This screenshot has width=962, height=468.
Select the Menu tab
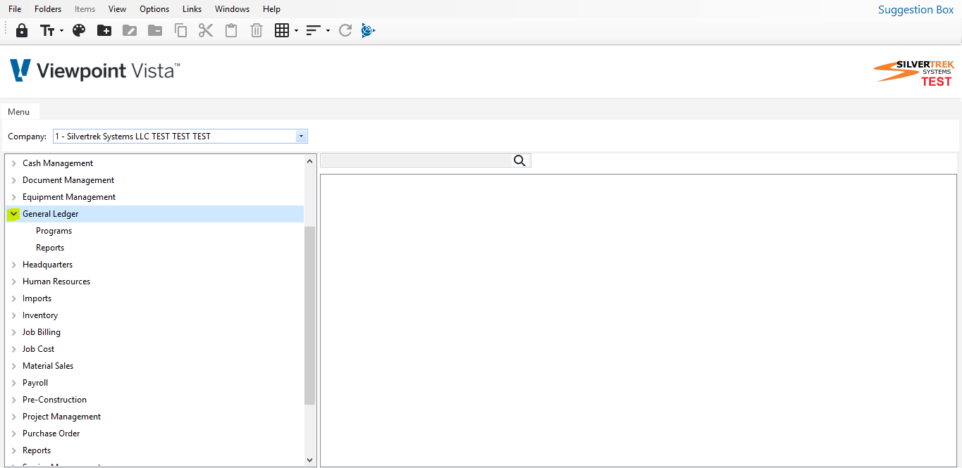click(x=19, y=112)
